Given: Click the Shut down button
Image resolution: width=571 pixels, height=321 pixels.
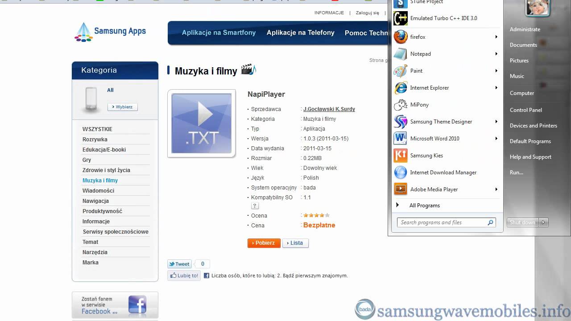Looking at the screenshot, I should 522,222.
